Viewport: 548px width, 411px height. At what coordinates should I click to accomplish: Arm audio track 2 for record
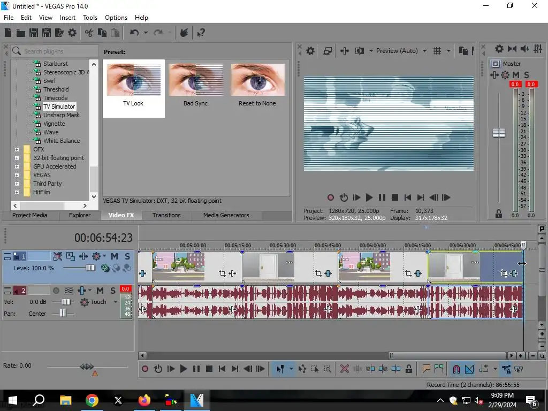(56, 291)
